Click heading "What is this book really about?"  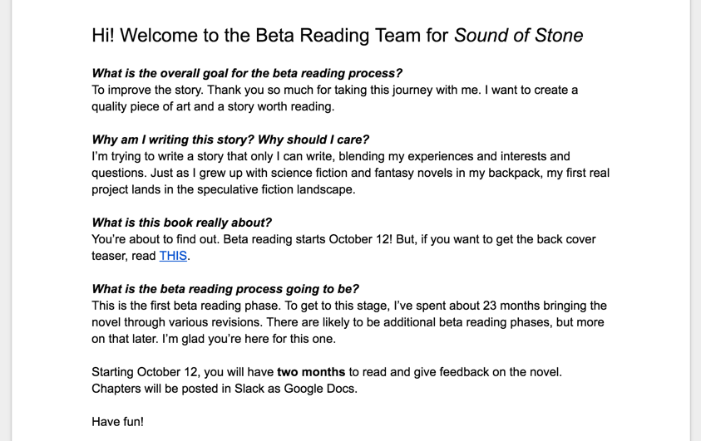coord(181,223)
